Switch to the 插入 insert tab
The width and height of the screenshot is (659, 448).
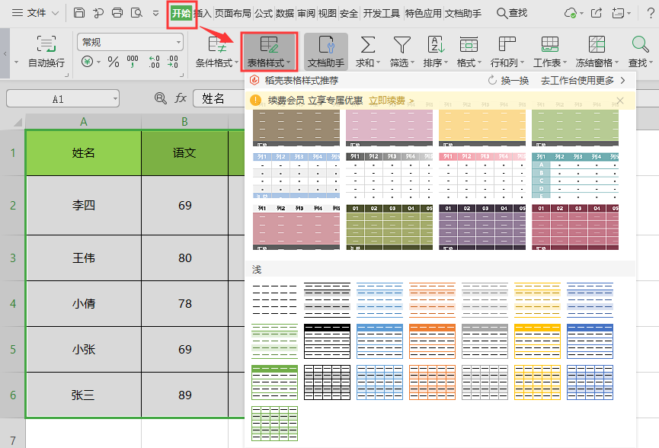point(203,13)
